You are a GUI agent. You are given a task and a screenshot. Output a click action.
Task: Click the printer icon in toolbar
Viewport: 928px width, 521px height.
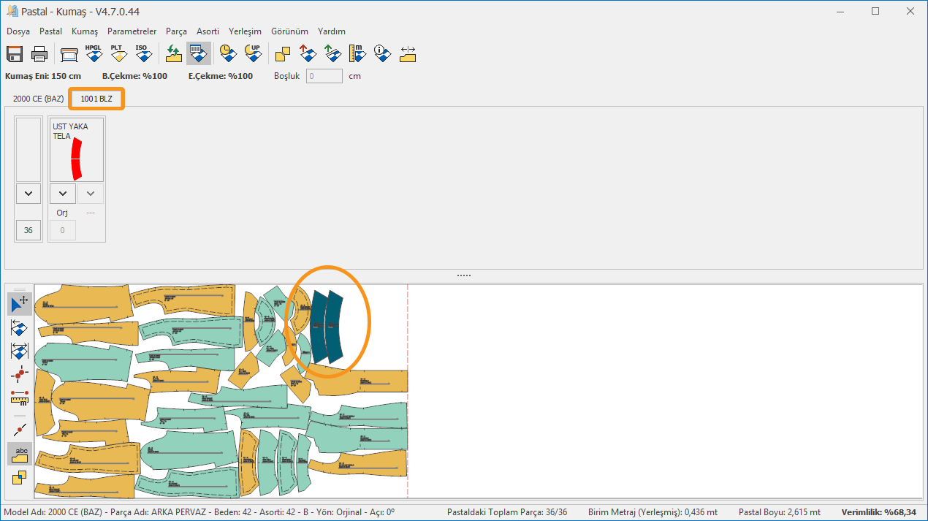point(39,54)
